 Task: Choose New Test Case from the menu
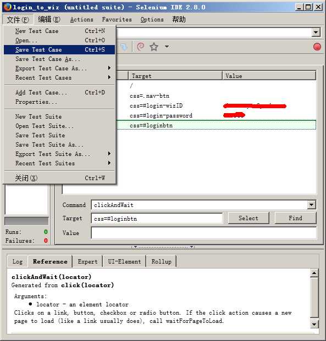coord(59,31)
